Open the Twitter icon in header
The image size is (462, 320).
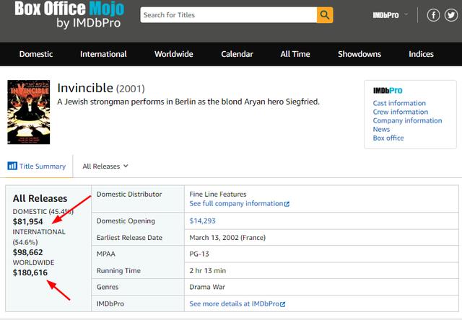click(x=451, y=15)
